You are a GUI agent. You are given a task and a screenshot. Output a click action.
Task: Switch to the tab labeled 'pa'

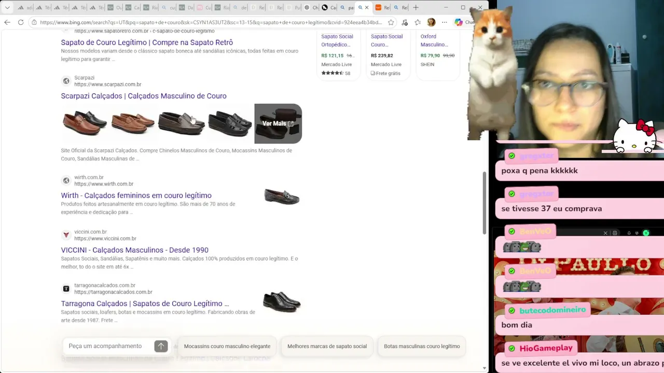pyautogui.click(x=347, y=8)
